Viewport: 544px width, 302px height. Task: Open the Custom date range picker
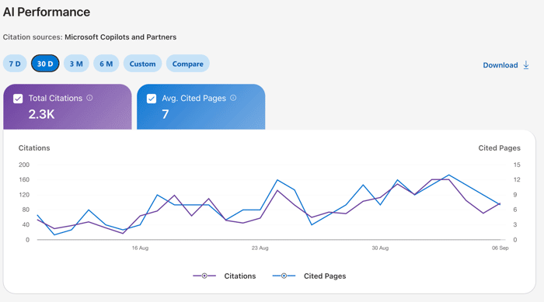(142, 64)
